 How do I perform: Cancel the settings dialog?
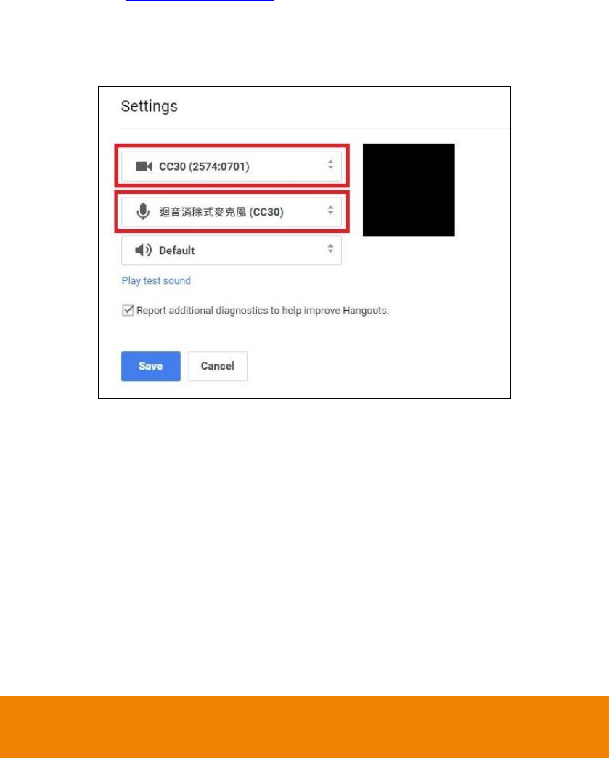pos(218,367)
